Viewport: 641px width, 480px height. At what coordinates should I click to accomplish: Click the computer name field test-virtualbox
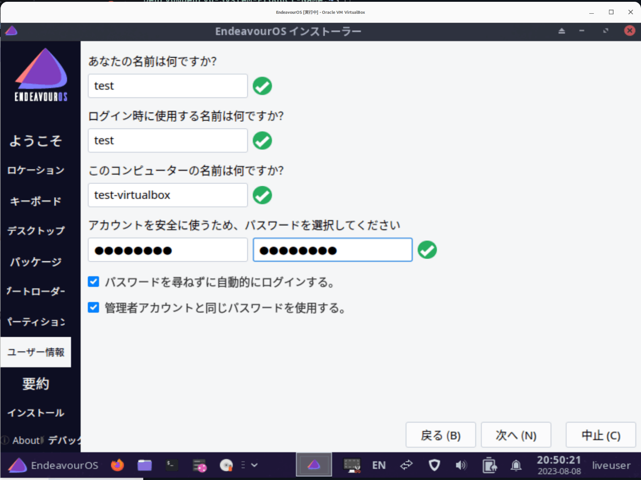(x=168, y=195)
